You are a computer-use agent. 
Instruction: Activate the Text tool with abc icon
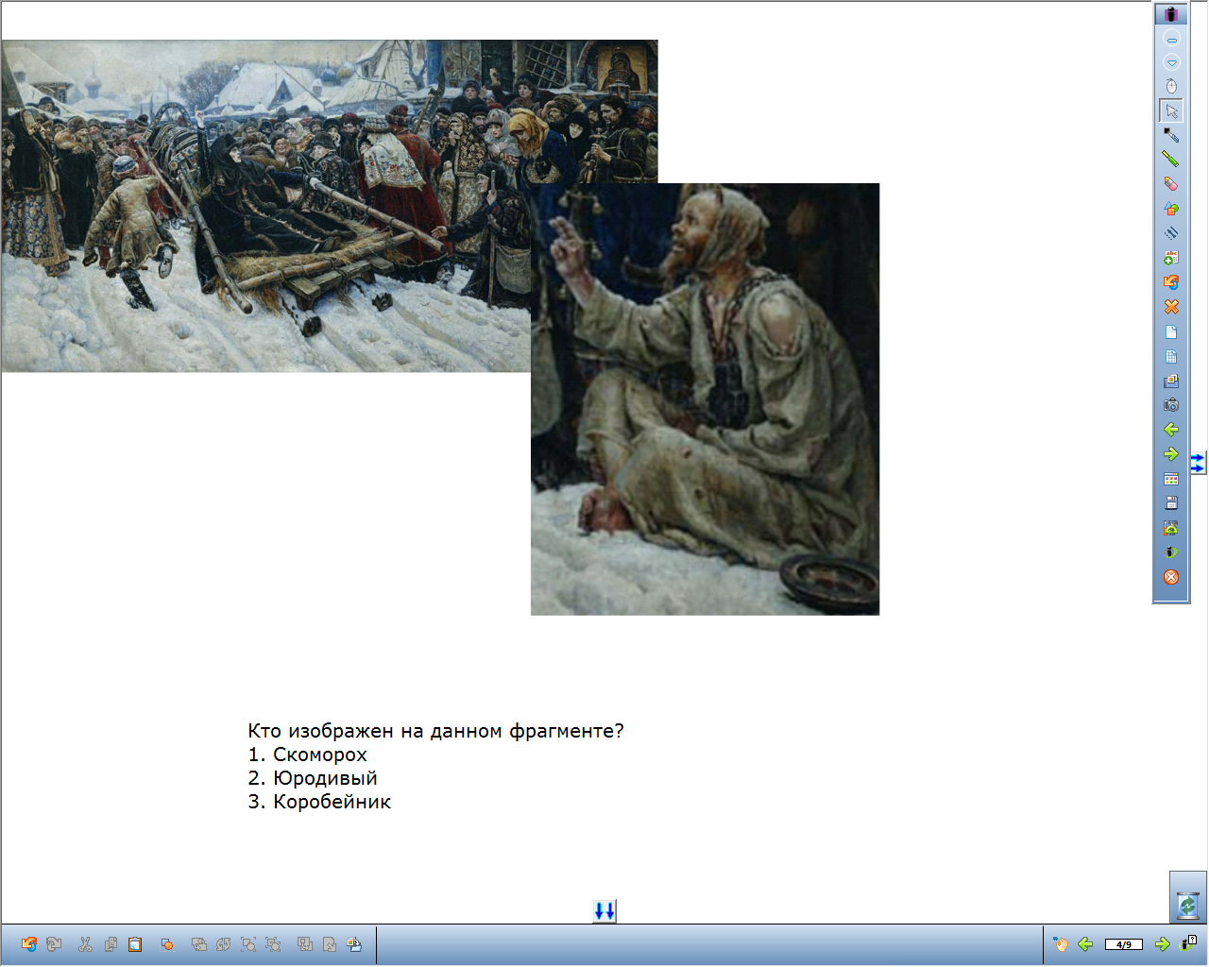[x=1171, y=258]
